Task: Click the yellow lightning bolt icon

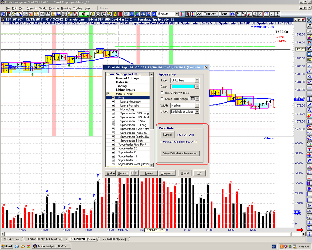Action: tap(92, 14)
